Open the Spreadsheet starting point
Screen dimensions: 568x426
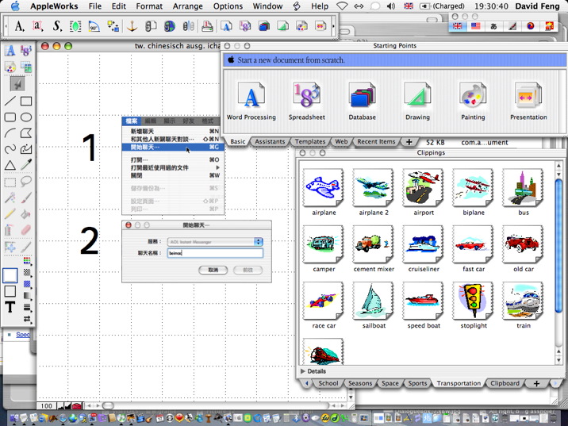(x=306, y=102)
